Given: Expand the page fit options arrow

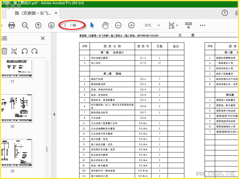Looking at the screenshot, I should 177,25.
